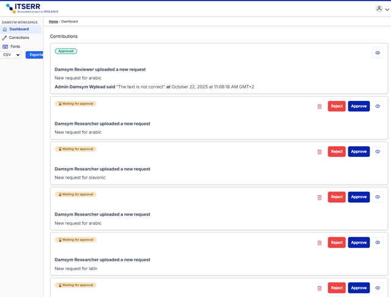The height and width of the screenshot is (297, 391).
Task: Approve the slavonic request
Action: pyautogui.click(x=359, y=152)
